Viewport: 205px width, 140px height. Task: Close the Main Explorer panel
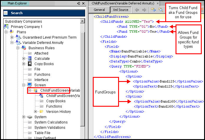(83, 4)
